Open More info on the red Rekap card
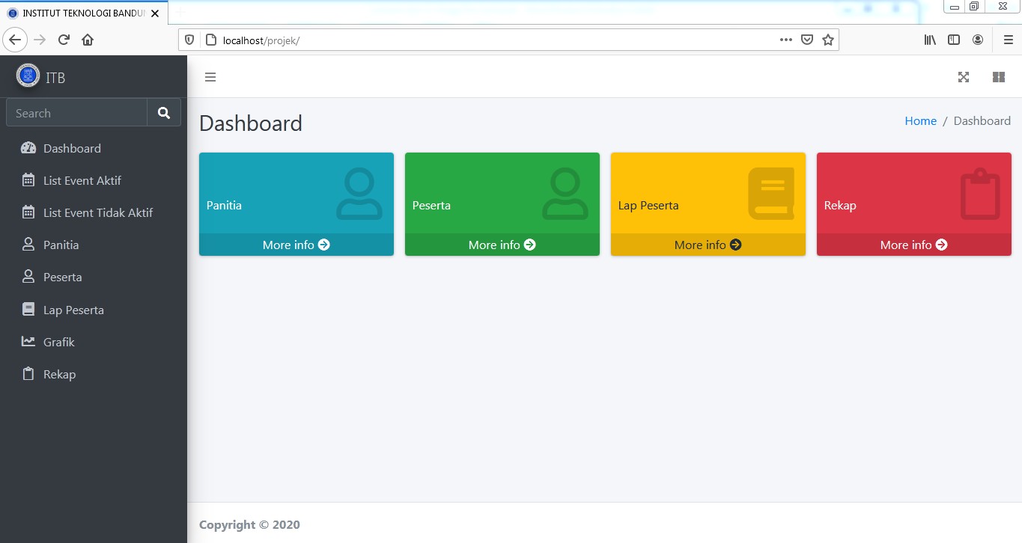The width and height of the screenshot is (1022, 543). 913,245
